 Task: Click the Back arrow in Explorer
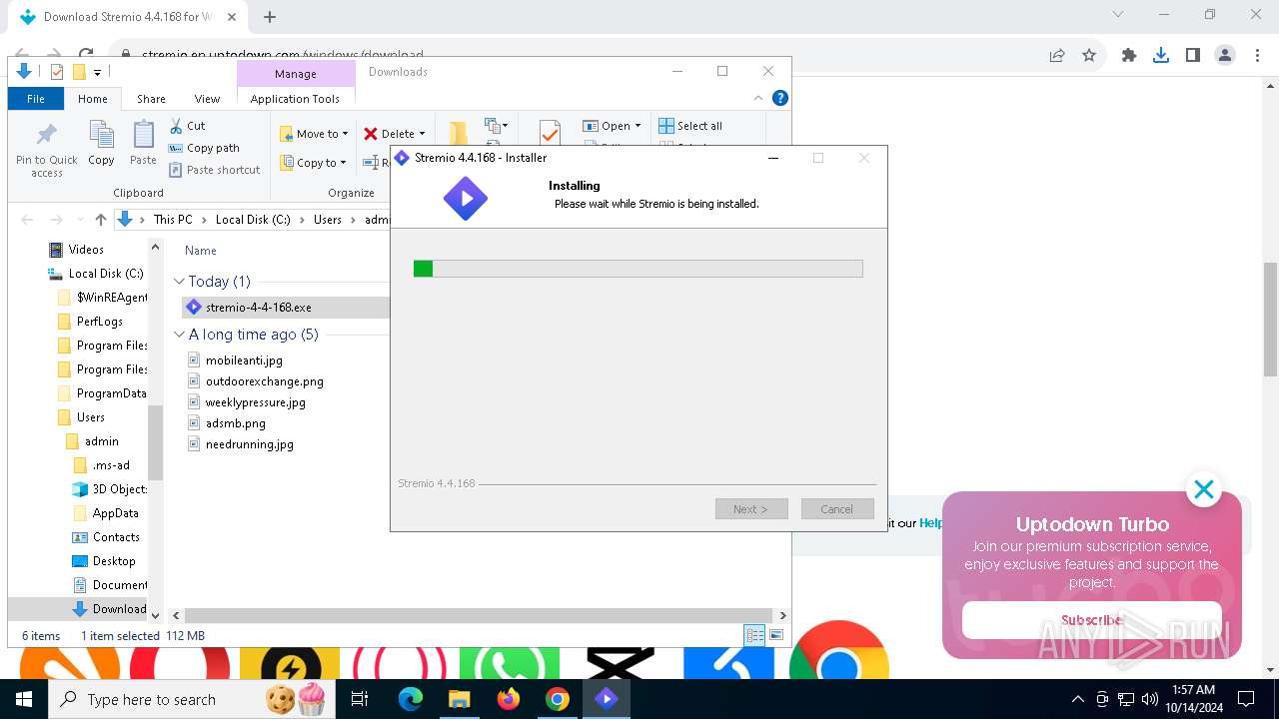[x=27, y=220]
